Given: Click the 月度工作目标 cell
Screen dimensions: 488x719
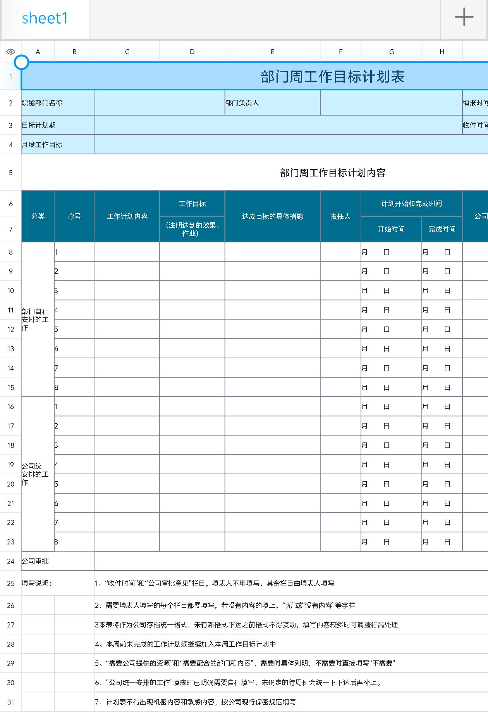Looking at the screenshot, I should click(58, 145).
